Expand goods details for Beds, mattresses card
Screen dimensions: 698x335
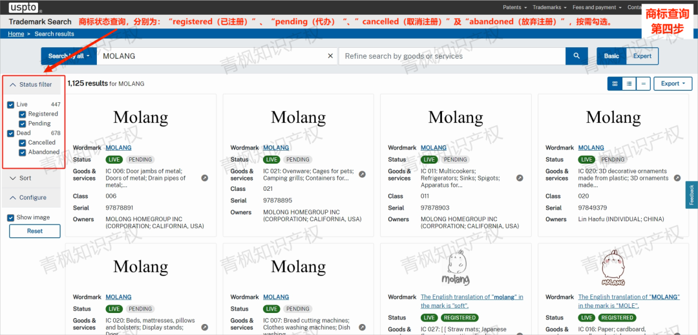204,327
